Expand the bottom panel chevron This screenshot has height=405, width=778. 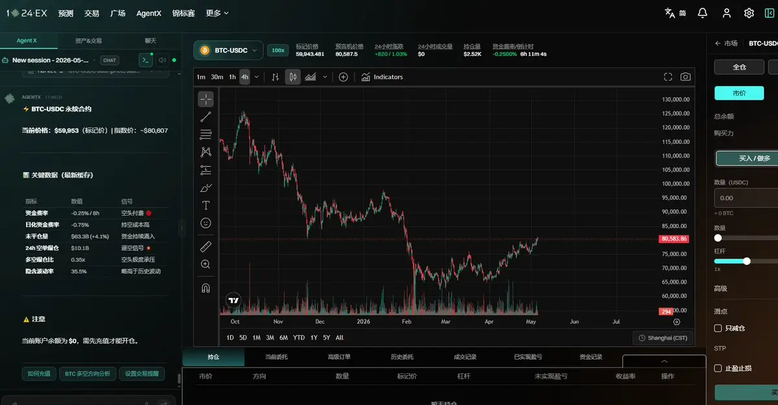pos(664,361)
